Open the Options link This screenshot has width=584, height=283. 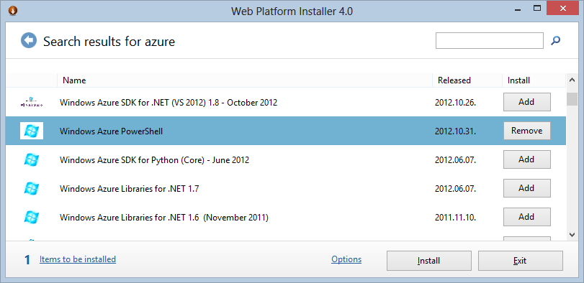tap(346, 259)
